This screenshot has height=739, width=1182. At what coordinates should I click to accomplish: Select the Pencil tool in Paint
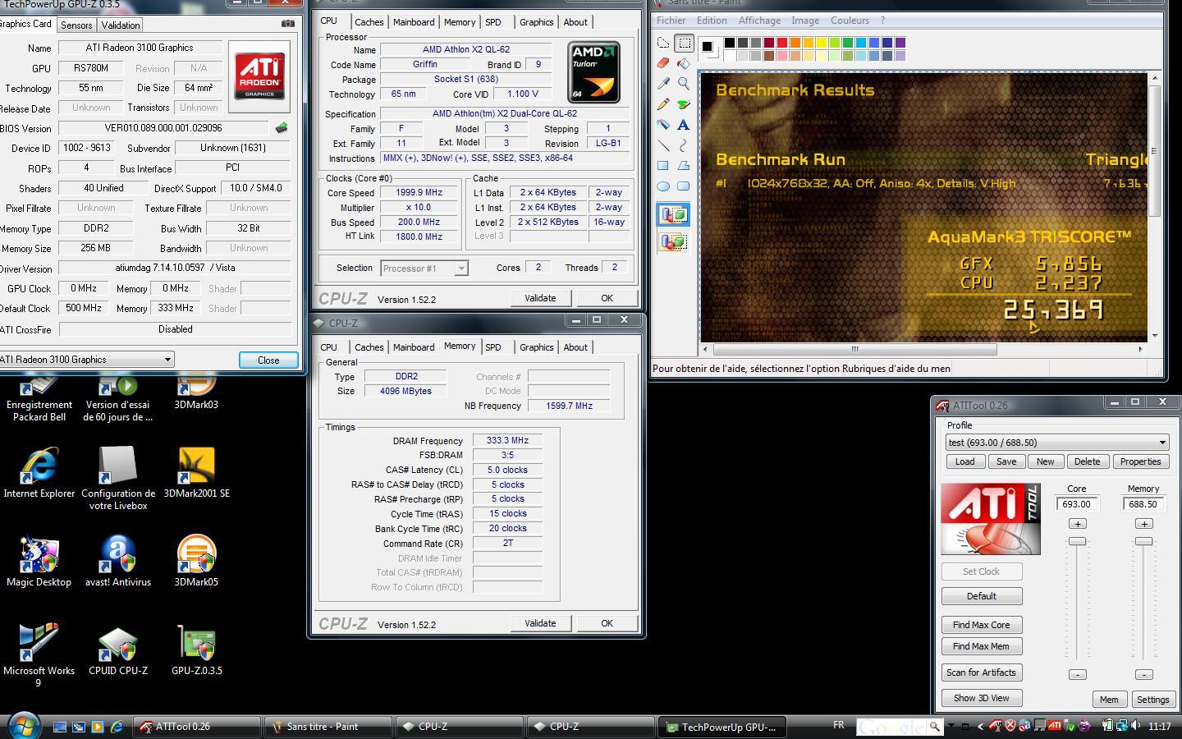coord(663,104)
